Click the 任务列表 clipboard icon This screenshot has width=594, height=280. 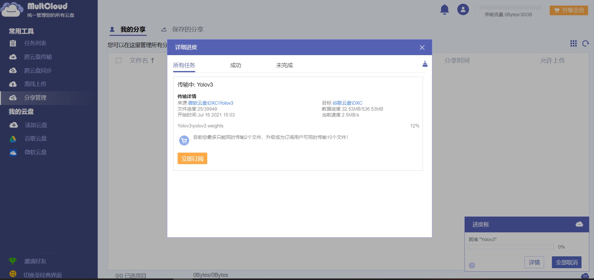click(x=13, y=43)
